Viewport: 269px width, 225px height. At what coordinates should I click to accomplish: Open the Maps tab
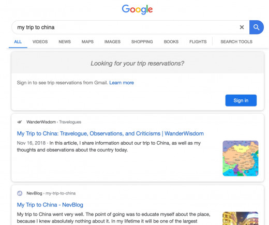coord(87,42)
